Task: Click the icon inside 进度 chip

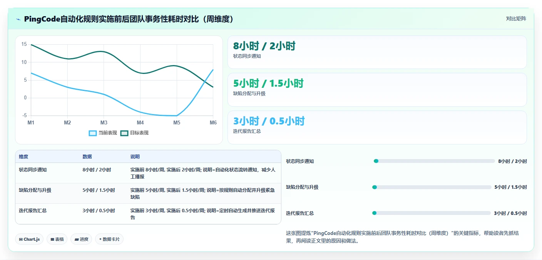Action: (77, 239)
